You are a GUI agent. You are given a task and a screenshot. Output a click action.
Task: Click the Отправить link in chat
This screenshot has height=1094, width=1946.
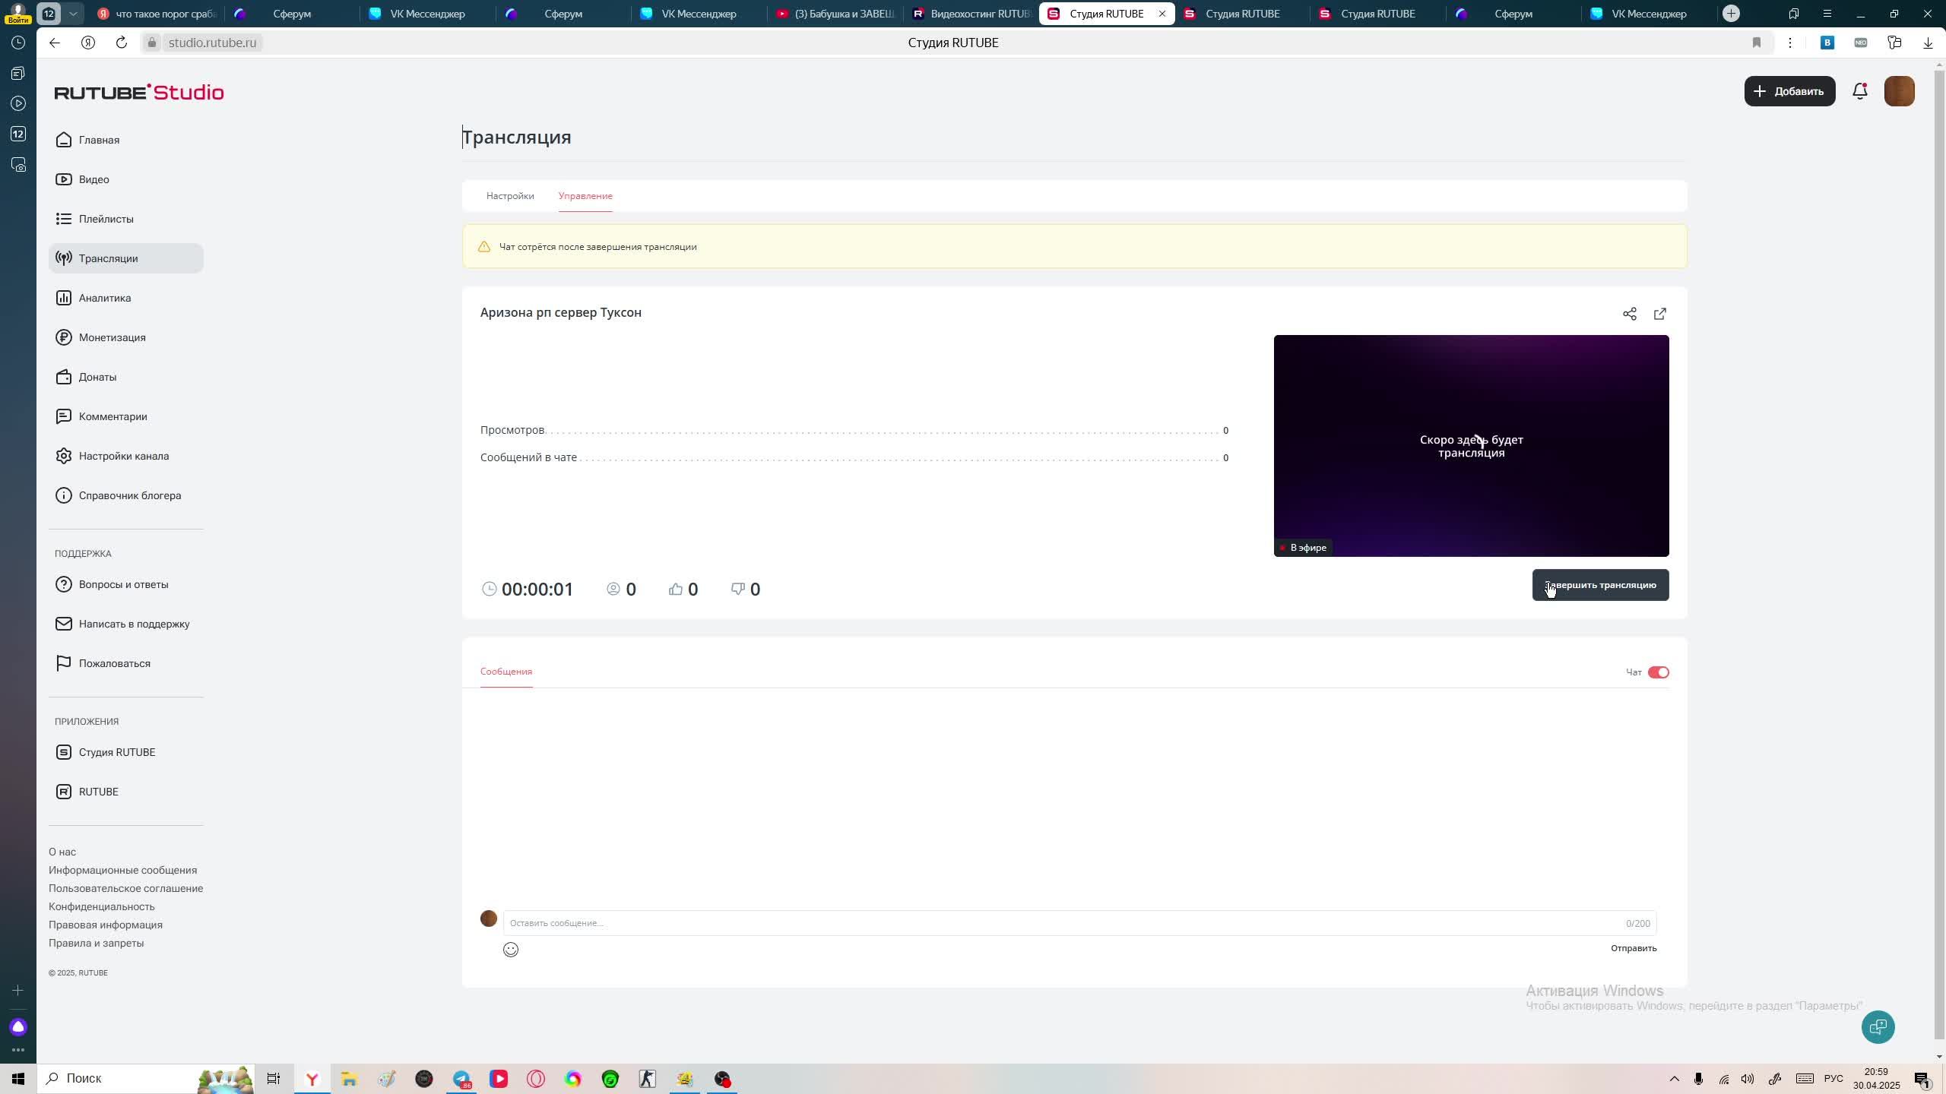click(1634, 948)
